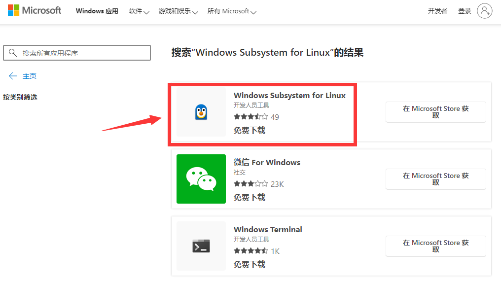Click the 登录 sign-in link
501x282 pixels.
click(x=464, y=11)
